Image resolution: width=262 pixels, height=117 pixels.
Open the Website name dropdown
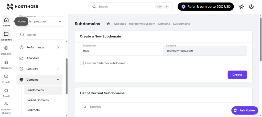click(41, 21)
